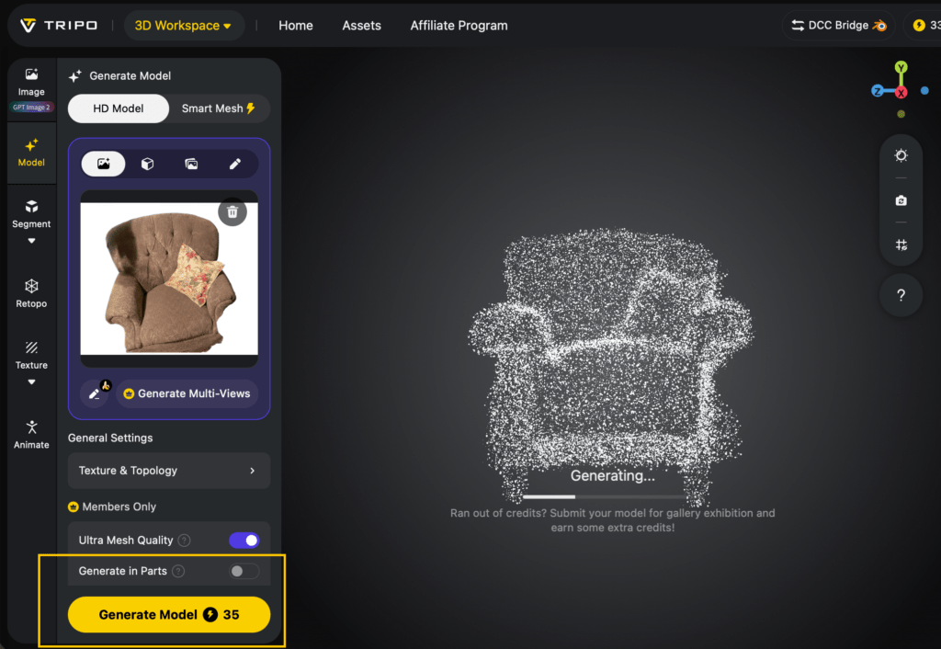Select the 3D cube input icon
This screenshot has height=649, width=941.
tap(147, 164)
